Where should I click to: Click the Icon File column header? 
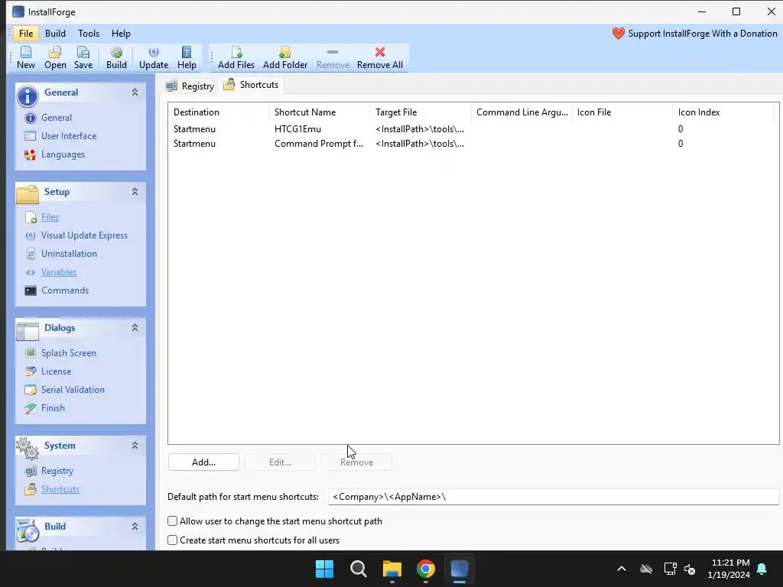(622, 112)
